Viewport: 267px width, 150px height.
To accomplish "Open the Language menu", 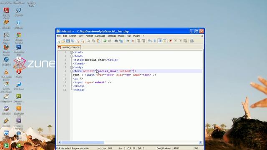I will point(100,36).
